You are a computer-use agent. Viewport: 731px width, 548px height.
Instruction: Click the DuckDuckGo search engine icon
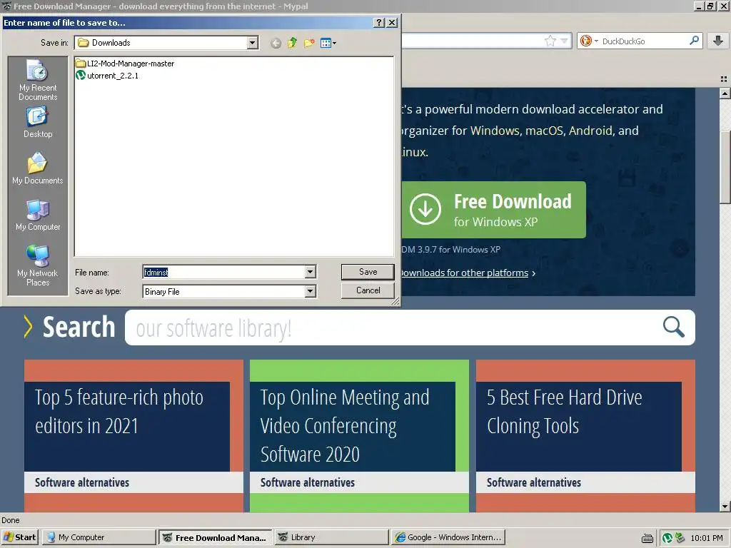click(x=586, y=41)
